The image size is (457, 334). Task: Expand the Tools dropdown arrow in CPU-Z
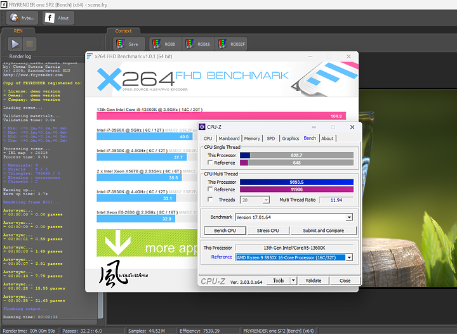click(293, 281)
